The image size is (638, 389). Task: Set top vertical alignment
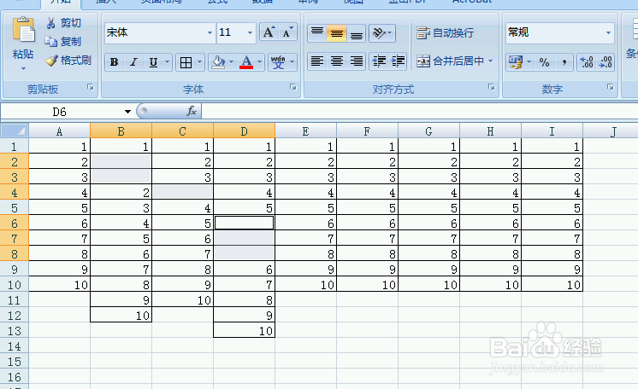[317, 32]
